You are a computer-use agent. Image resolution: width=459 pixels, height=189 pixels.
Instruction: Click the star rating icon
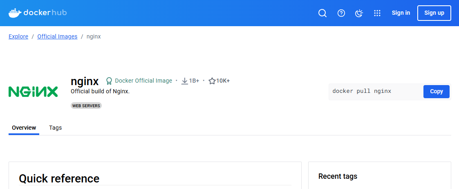[212, 81]
